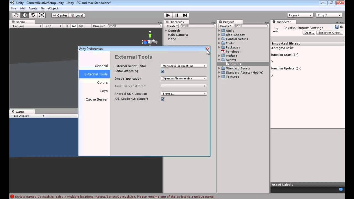Open the Inspector gear settings menu

pyautogui.click(x=342, y=27)
